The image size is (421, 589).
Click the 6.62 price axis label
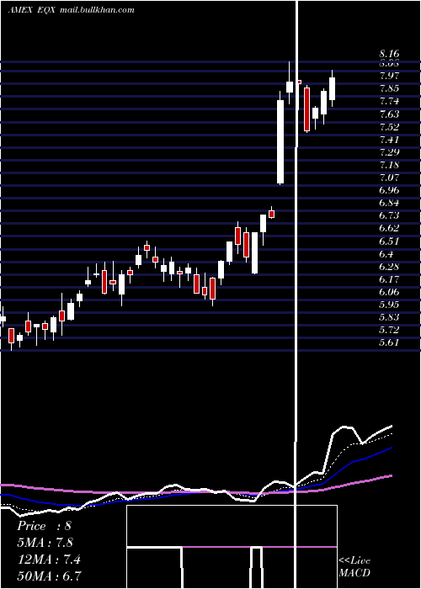[x=389, y=228]
